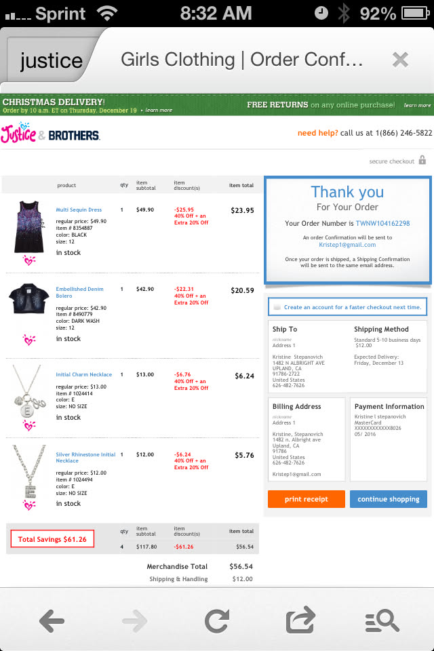
Task: Switch to the justice tab
Action: point(52,60)
